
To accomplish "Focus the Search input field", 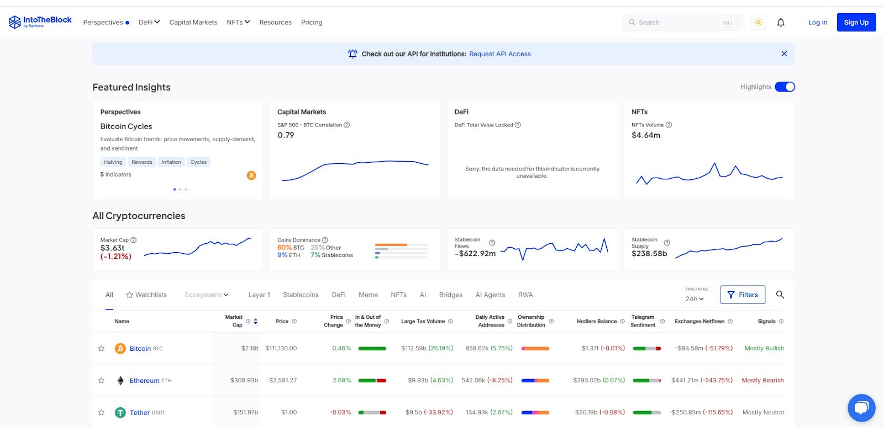I will pos(682,23).
